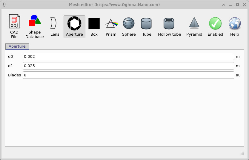Choose the Sphere mesh
The height and width of the screenshot is (160, 249).
[x=129, y=26]
